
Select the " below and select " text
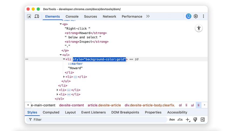pyautogui.click(x=83, y=37)
